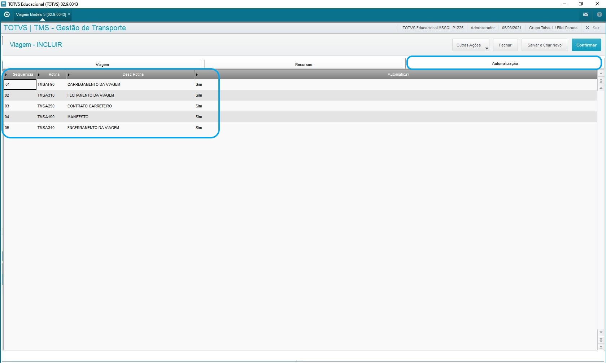Click the Sequencia column header arrow
This screenshot has width=606, height=363.
[x=6, y=75]
